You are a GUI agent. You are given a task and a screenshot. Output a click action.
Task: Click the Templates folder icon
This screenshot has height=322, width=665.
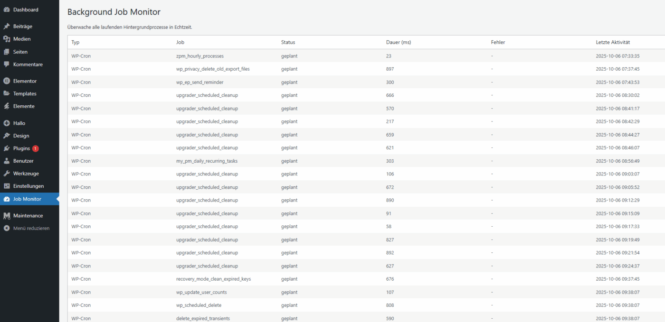point(7,94)
